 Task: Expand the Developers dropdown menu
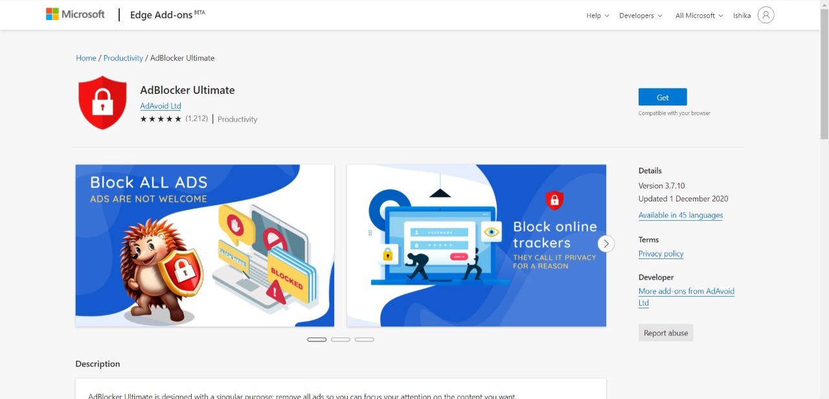641,16
